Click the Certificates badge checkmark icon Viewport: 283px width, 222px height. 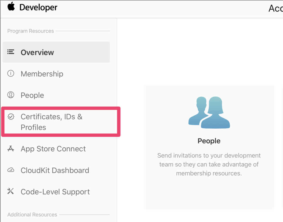point(11,117)
